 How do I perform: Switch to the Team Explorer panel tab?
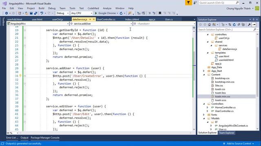point(226,133)
